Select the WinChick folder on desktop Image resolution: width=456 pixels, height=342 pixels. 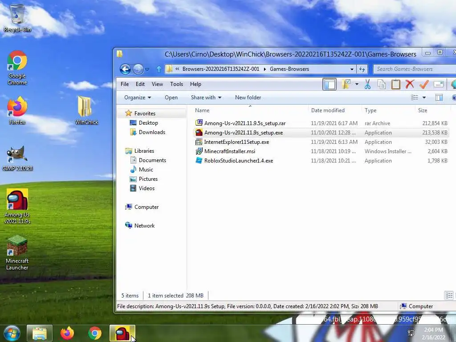tap(86, 110)
